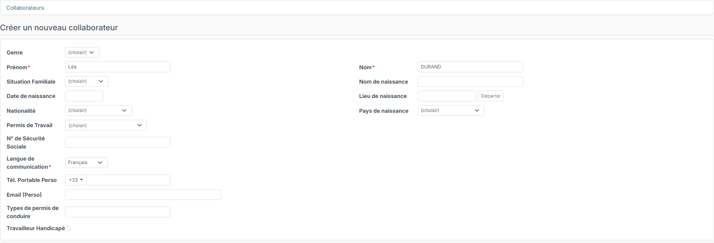Click the Pays de naissance label
The height and width of the screenshot is (243, 714).
384,111
